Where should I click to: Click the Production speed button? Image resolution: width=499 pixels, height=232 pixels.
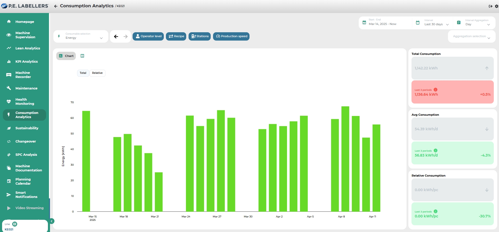click(x=231, y=36)
